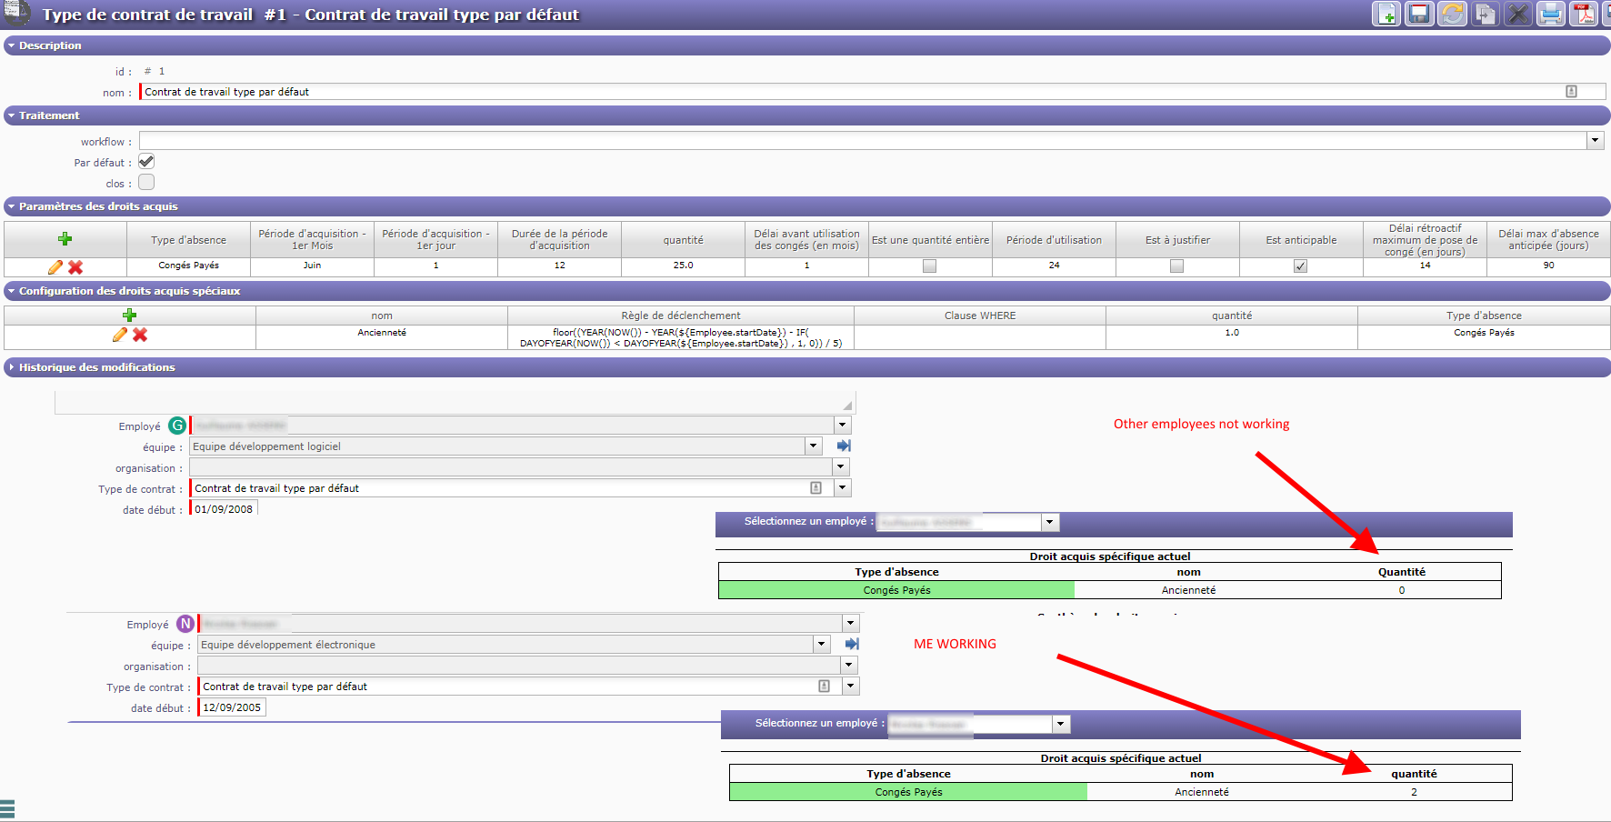Open the workflow dropdown list
This screenshot has width=1611, height=822.
1595,141
